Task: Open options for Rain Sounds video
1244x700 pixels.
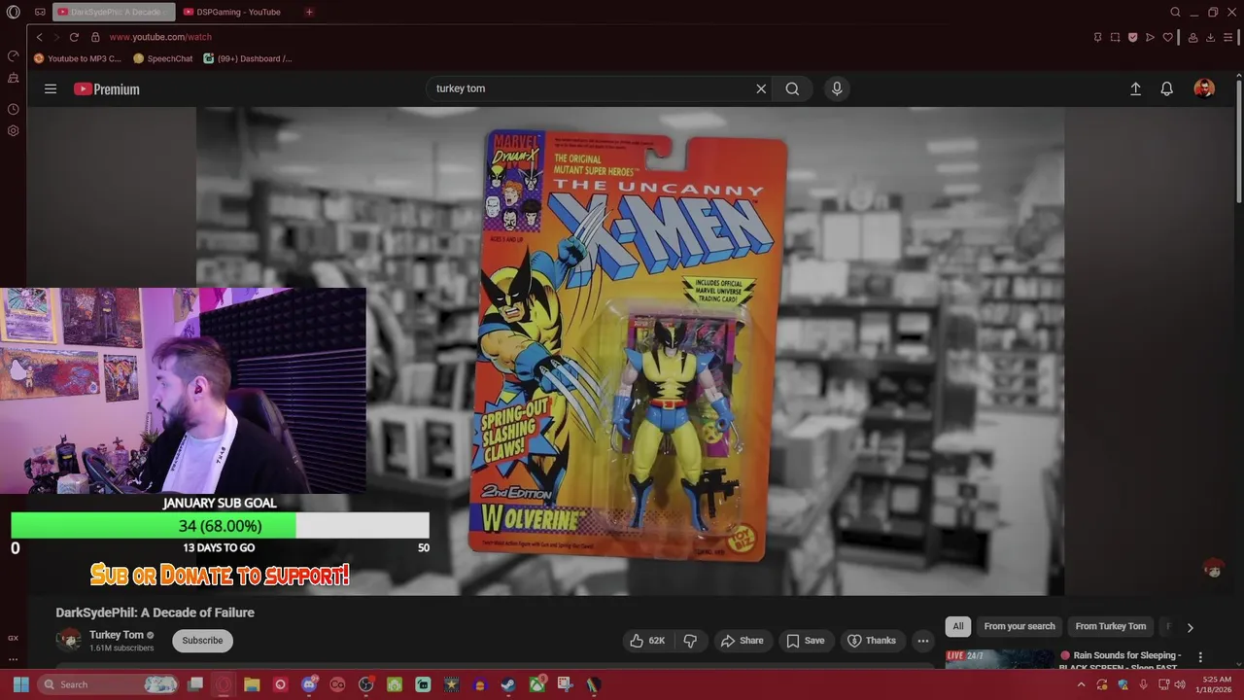Action: [x=1200, y=658]
